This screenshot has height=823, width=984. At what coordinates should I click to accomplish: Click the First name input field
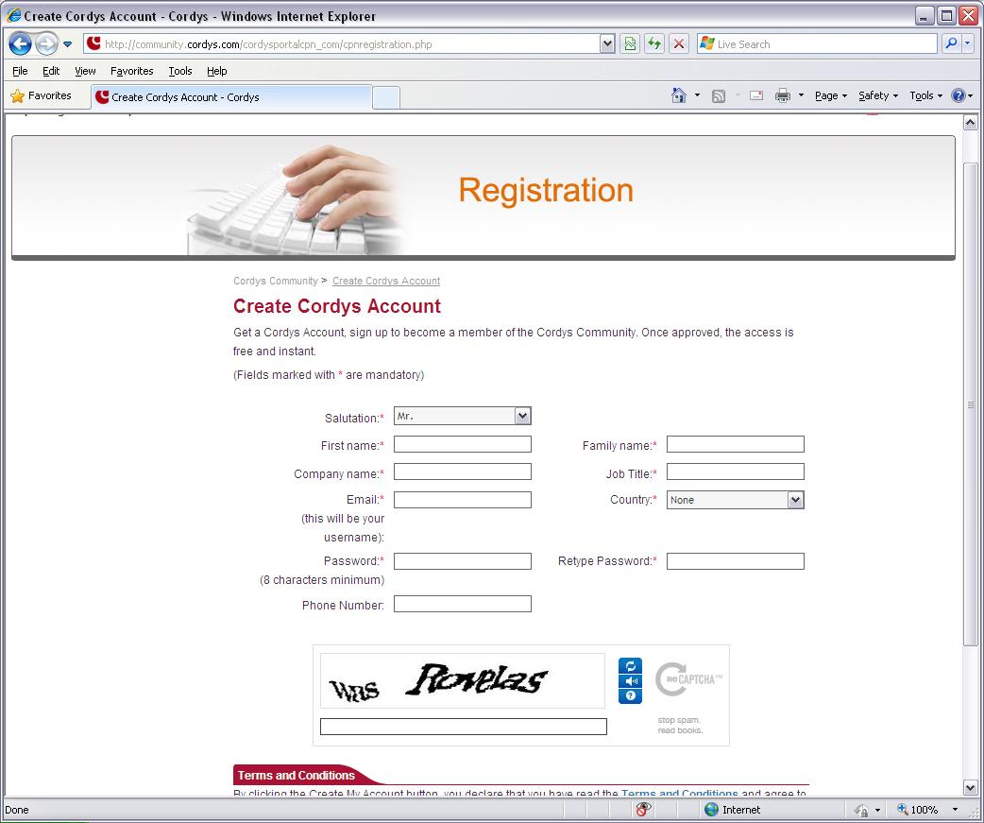[463, 444]
